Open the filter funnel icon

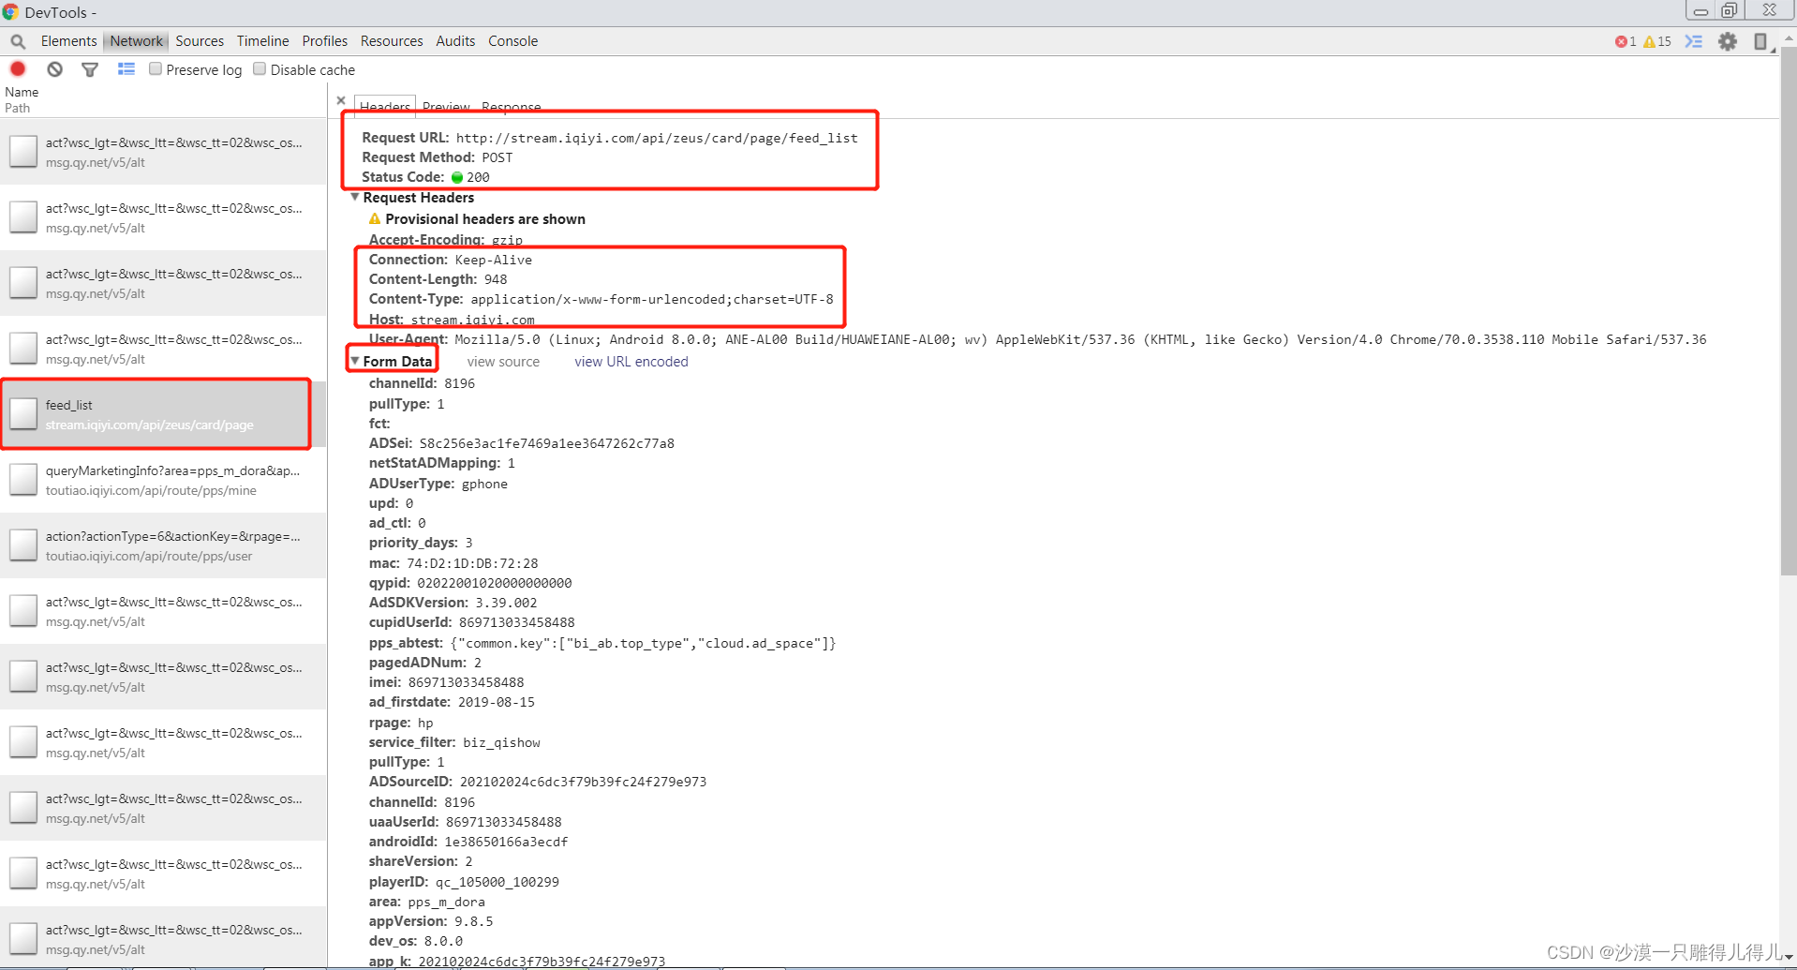(90, 69)
